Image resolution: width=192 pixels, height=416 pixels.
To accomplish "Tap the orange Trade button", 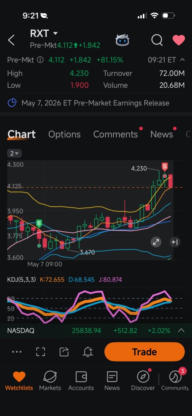I will pyautogui.click(x=144, y=352).
